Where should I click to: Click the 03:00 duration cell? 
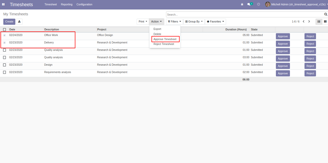coord(246,57)
